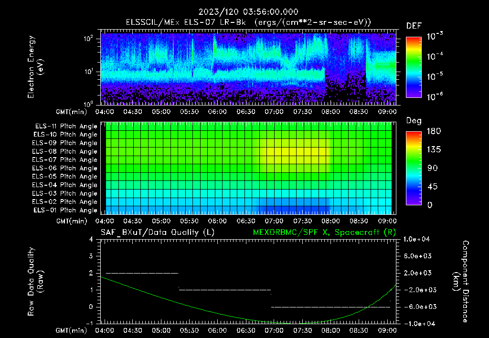This screenshot has height=338, width=489.
Task: Select the ELS-06 Pitch Angle row label
Action: point(65,168)
